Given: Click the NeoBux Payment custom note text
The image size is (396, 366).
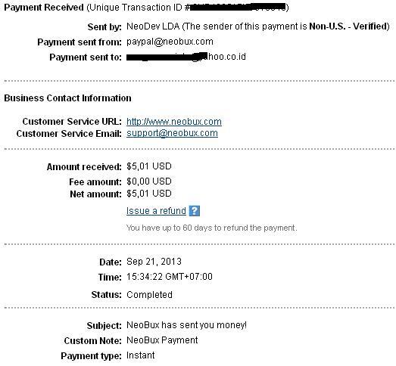Looking at the screenshot, I should pyautogui.click(x=162, y=340).
